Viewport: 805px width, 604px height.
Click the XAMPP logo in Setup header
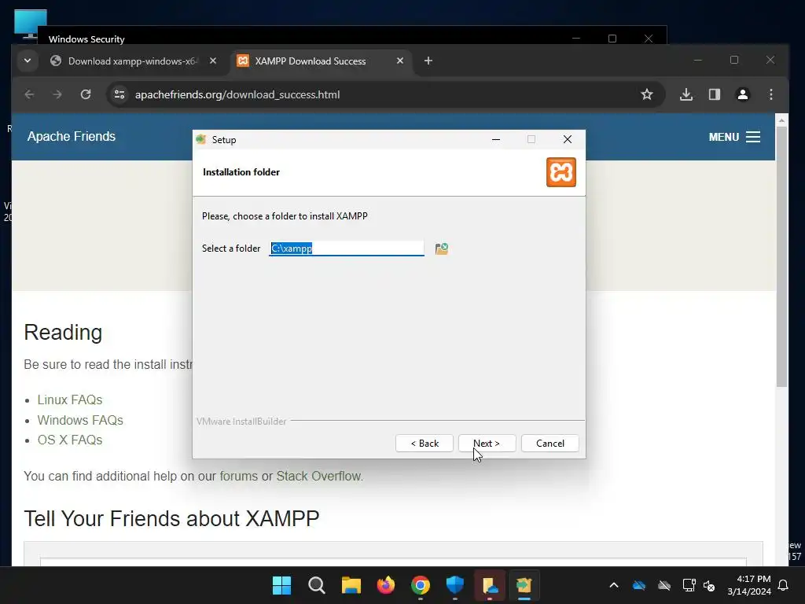tap(561, 172)
